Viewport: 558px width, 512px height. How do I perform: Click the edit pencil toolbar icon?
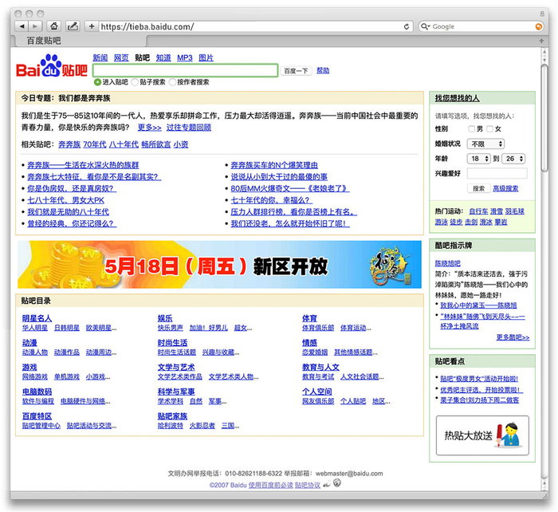tap(73, 26)
